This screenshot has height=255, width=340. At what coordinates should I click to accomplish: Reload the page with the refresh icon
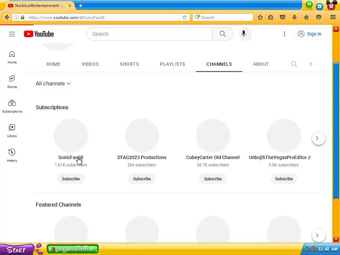[184, 17]
